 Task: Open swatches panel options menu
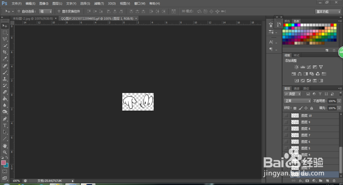(x=340, y=21)
